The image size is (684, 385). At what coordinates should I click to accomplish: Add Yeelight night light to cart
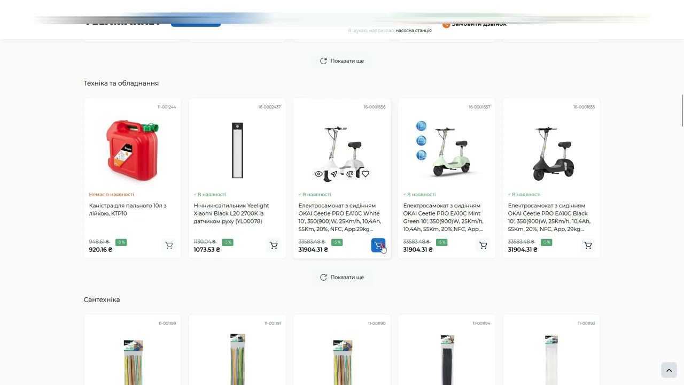(274, 245)
